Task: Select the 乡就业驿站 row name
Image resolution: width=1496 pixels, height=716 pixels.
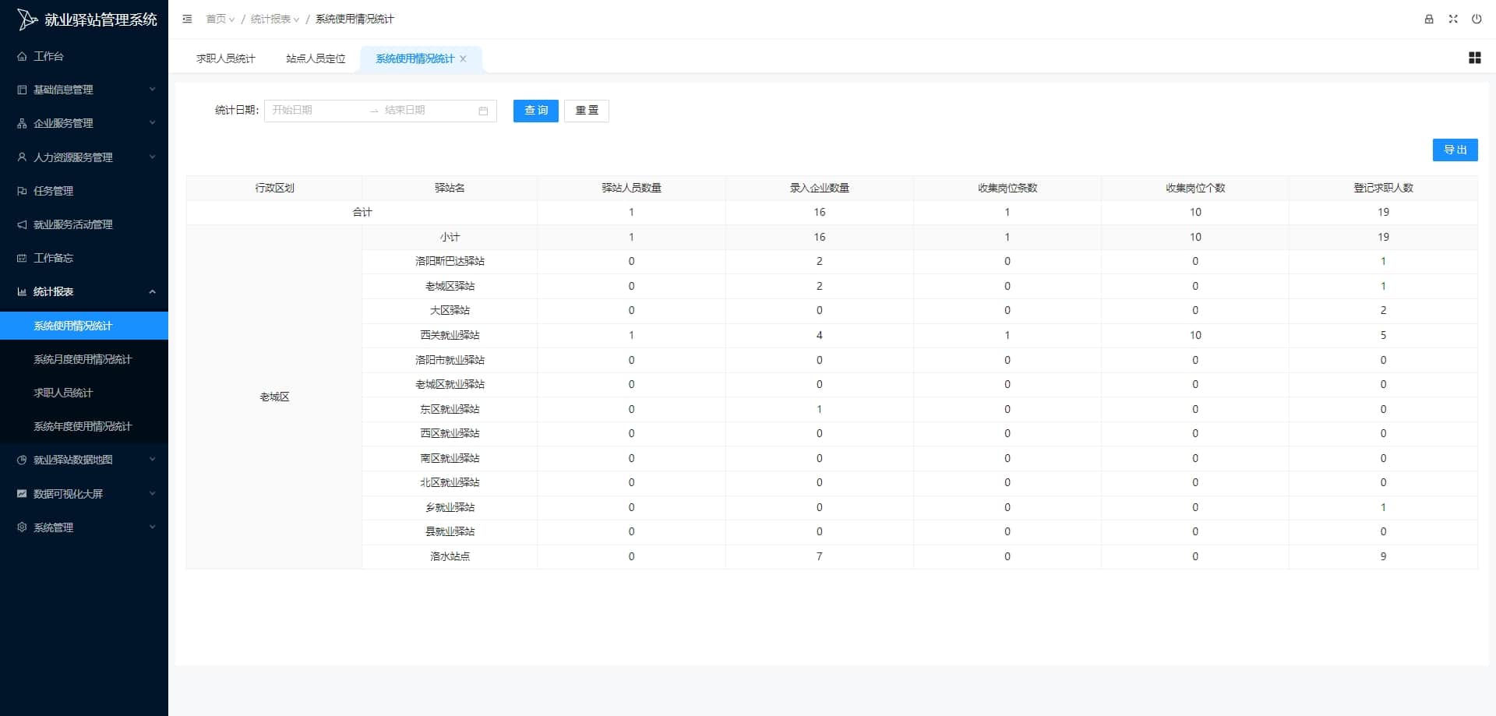Action: [x=450, y=507]
